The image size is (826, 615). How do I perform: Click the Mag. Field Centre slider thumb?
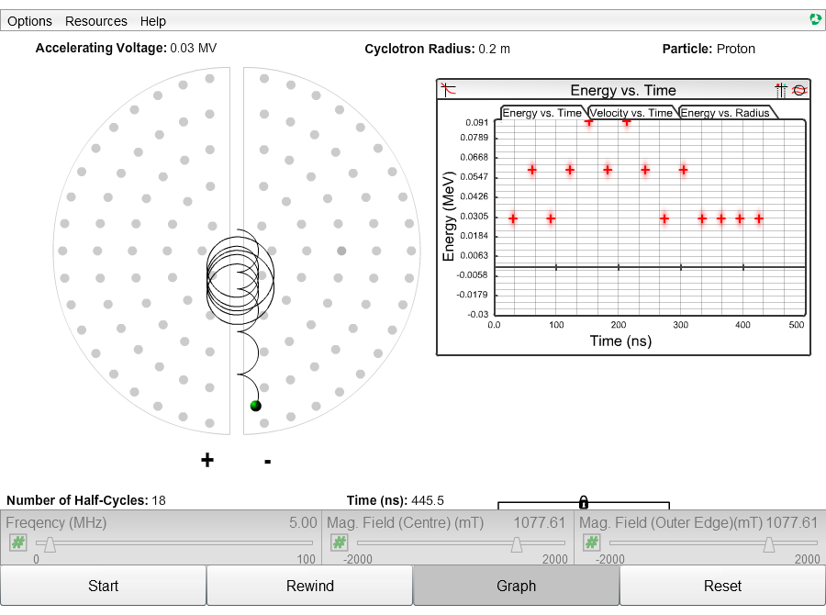pyautogui.click(x=517, y=544)
